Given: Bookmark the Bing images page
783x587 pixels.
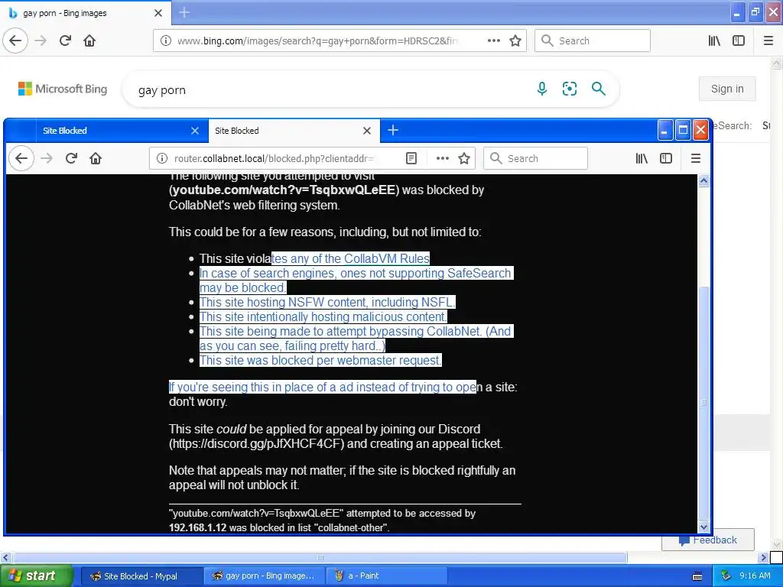Looking at the screenshot, I should pyautogui.click(x=515, y=41).
